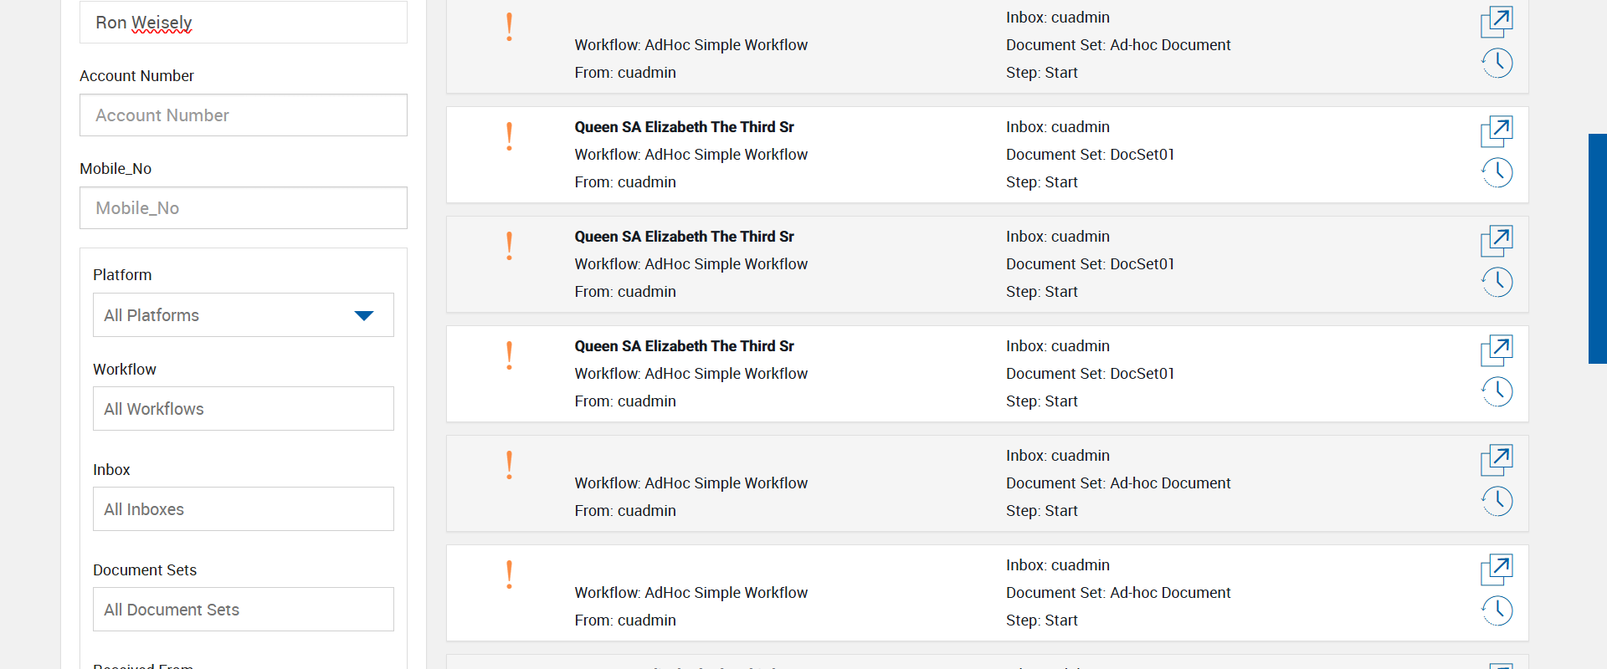View history clock on the topmost Ad-hoc Document item

pos(1497,64)
